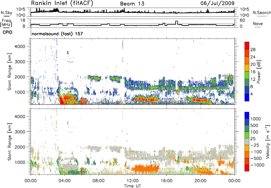Click the "12" label on power colorbar
Image resolution: width=271 pixels, height=188 pixels.
(253, 79)
